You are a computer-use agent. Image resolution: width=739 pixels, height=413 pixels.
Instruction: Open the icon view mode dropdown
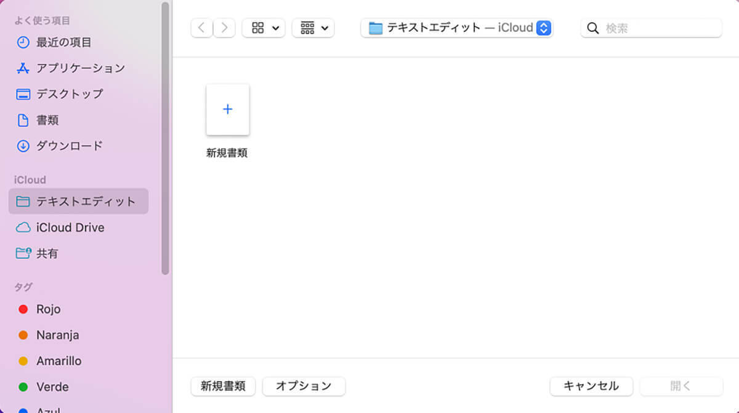[264, 28]
